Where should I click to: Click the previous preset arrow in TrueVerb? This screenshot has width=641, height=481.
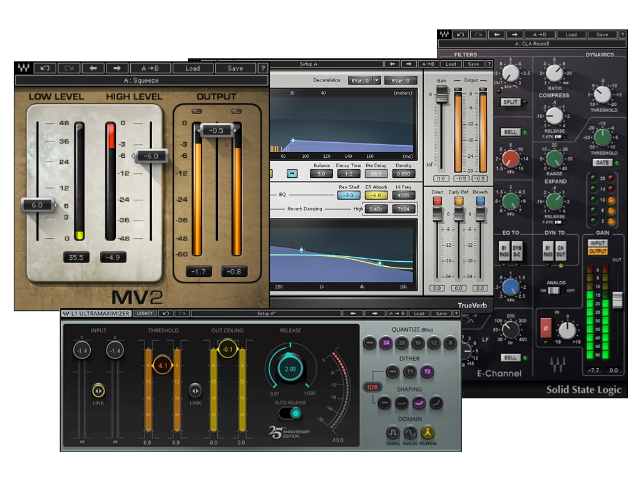pyautogui.click(x=392, y=64)
